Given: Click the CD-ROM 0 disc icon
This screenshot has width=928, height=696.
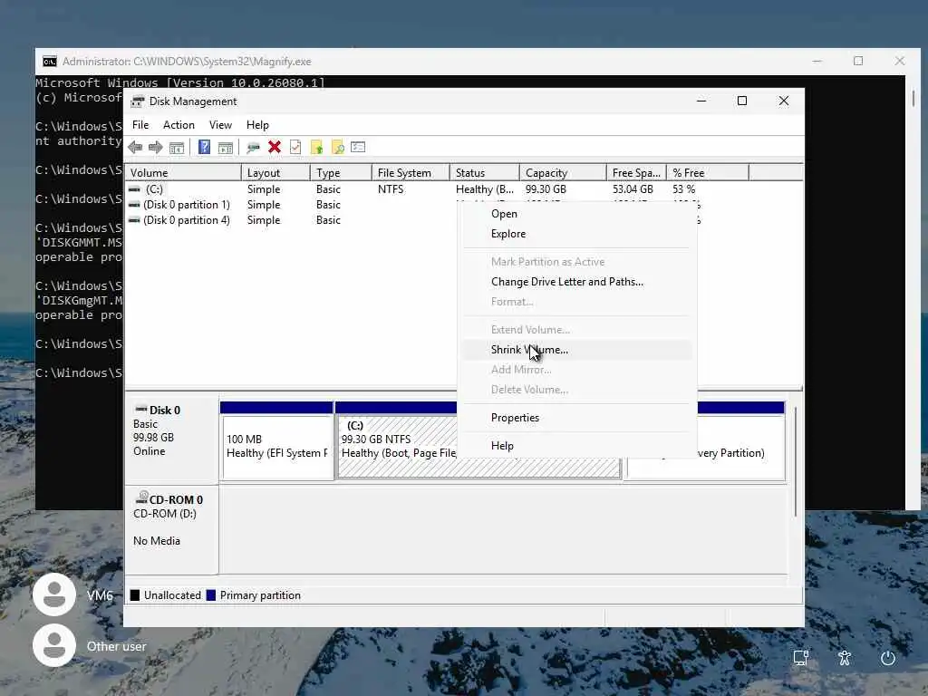Looking at the screenshot, I should [142, 498].
